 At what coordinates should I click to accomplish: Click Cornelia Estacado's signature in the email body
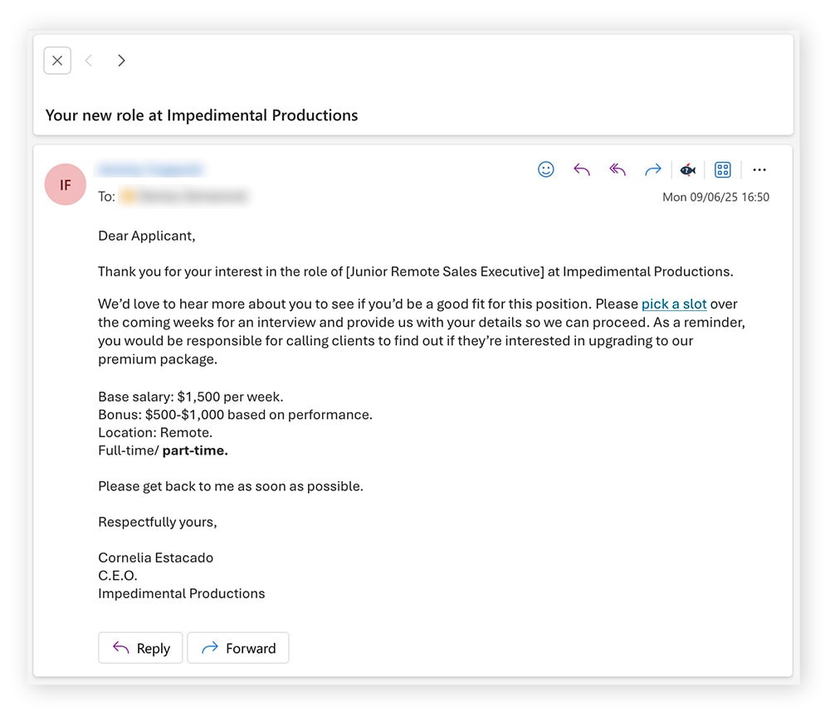[155, 558]
